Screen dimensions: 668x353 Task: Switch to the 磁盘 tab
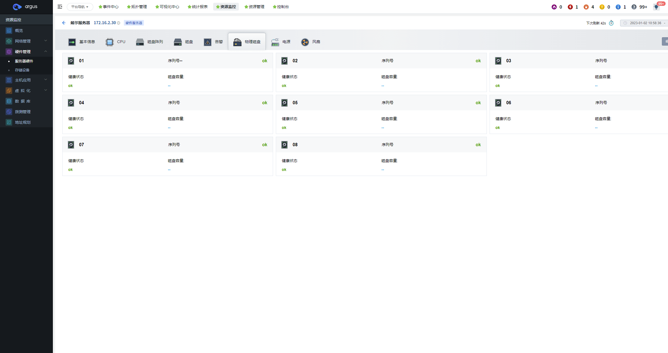183,42
